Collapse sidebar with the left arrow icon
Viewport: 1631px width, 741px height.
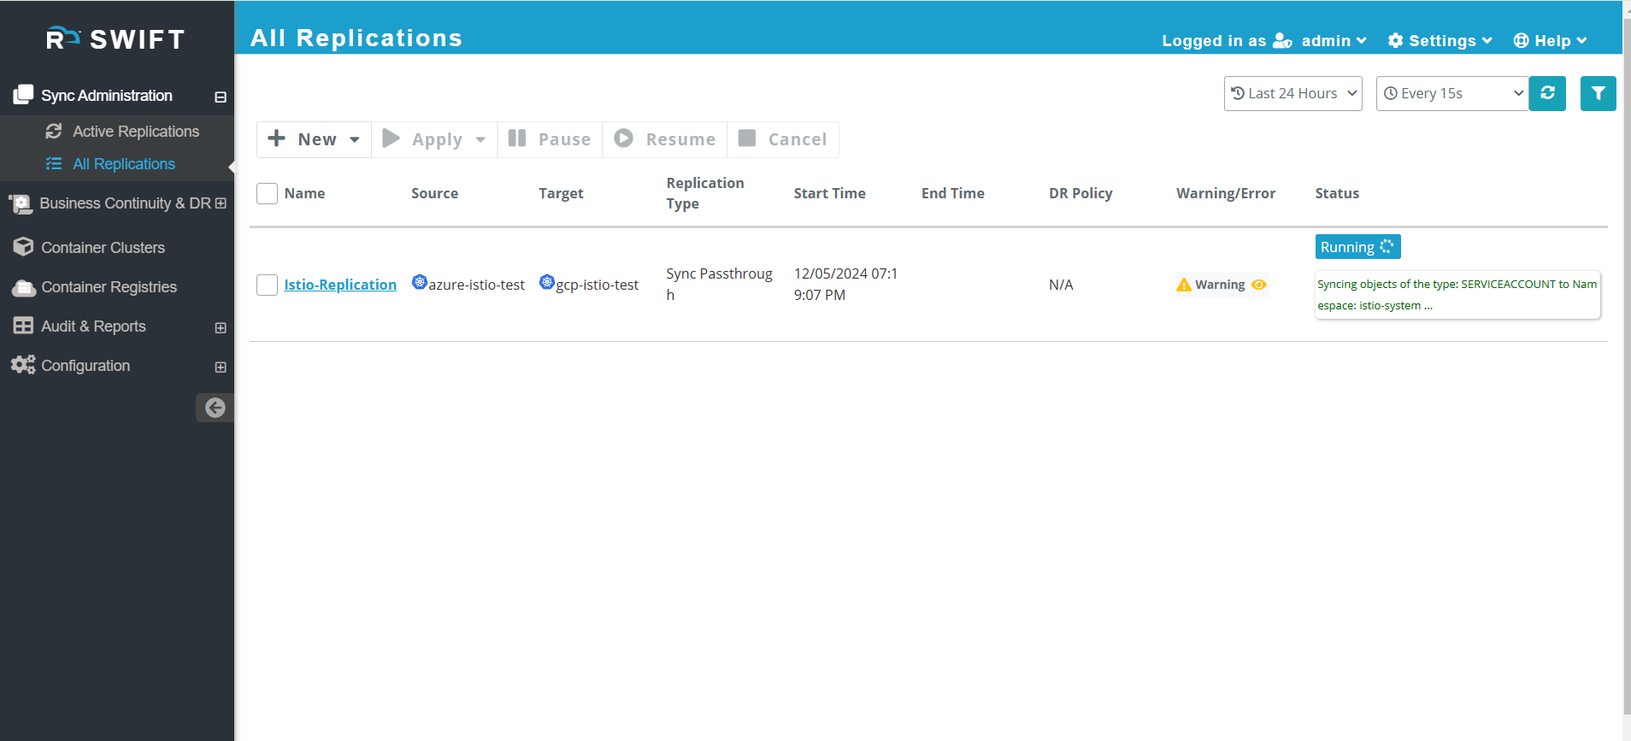point(215,408)
